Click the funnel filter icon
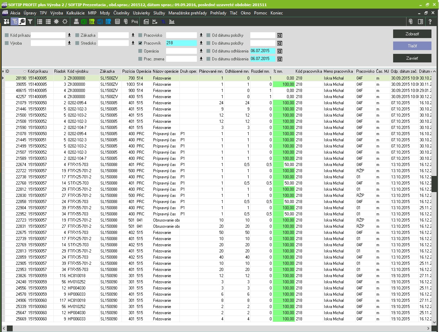The width and height of the screenshot is (439, 332). click(30, 22)
